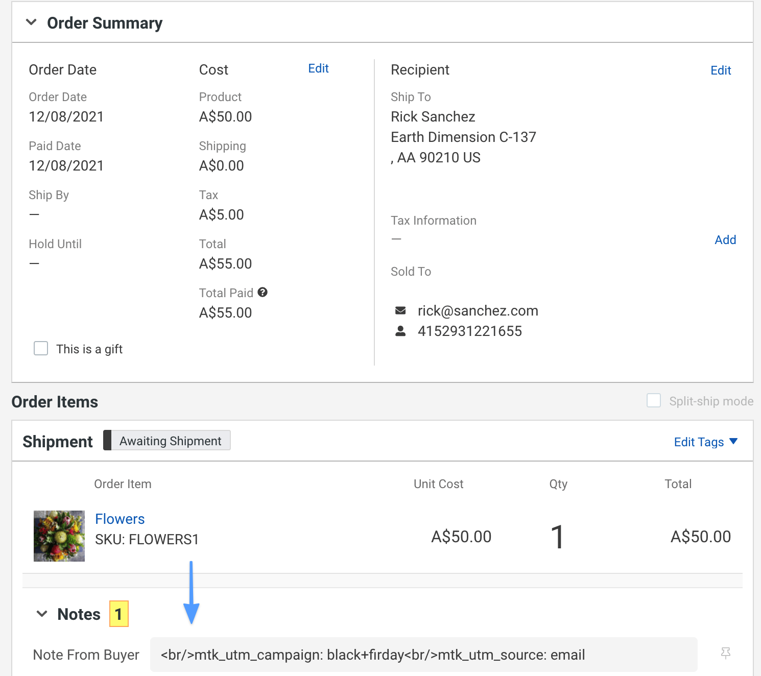Click the Flowers product thumbnail
Screen dimensions: 761x676
[59, 536]
